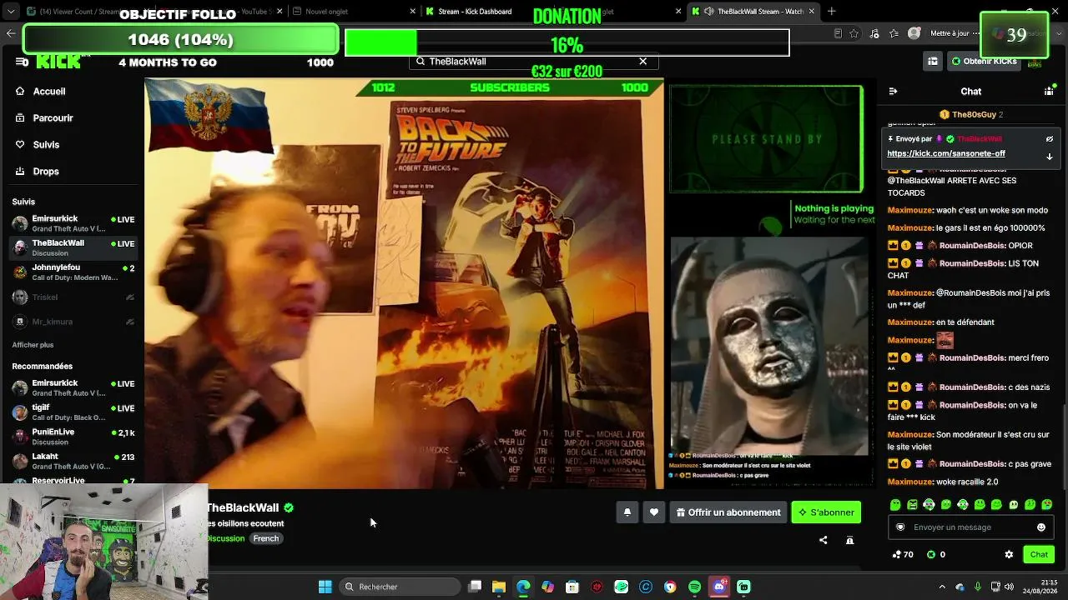Screen dimensions: 1068x600
Task: Open offline channel Mr_kimura in sidebar
Action: click(73, 322)
